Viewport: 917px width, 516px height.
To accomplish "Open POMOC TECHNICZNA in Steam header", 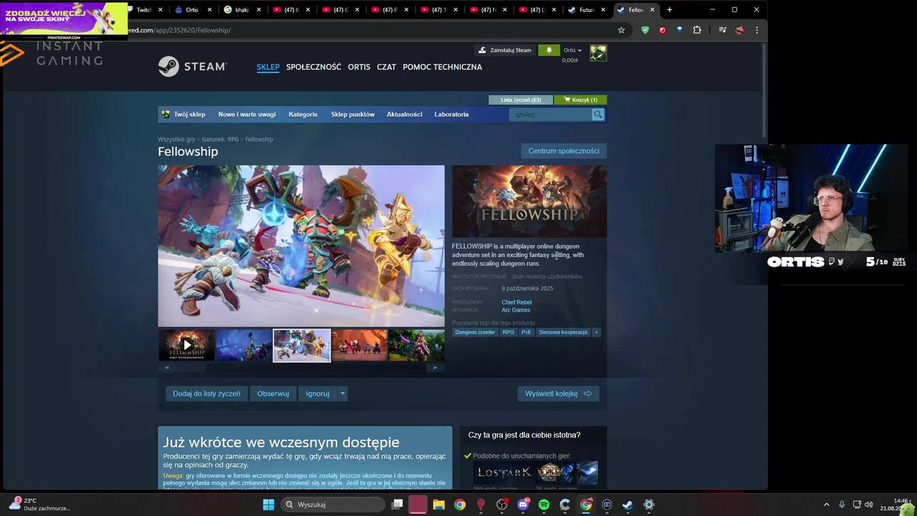I will click(442, 67).
